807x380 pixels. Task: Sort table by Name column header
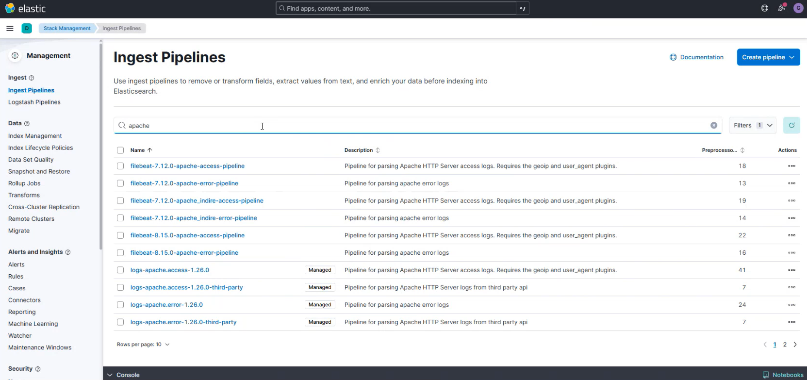click(141, 150)
